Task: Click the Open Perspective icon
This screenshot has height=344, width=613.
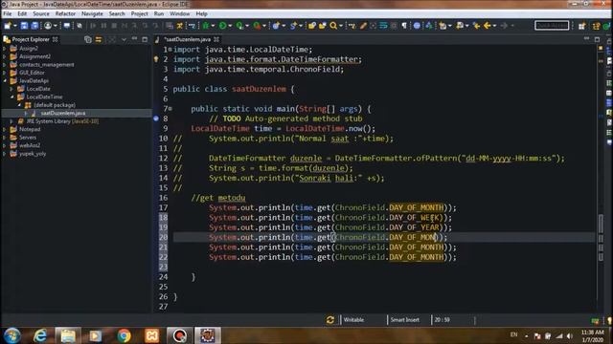Action: [582, 26]
